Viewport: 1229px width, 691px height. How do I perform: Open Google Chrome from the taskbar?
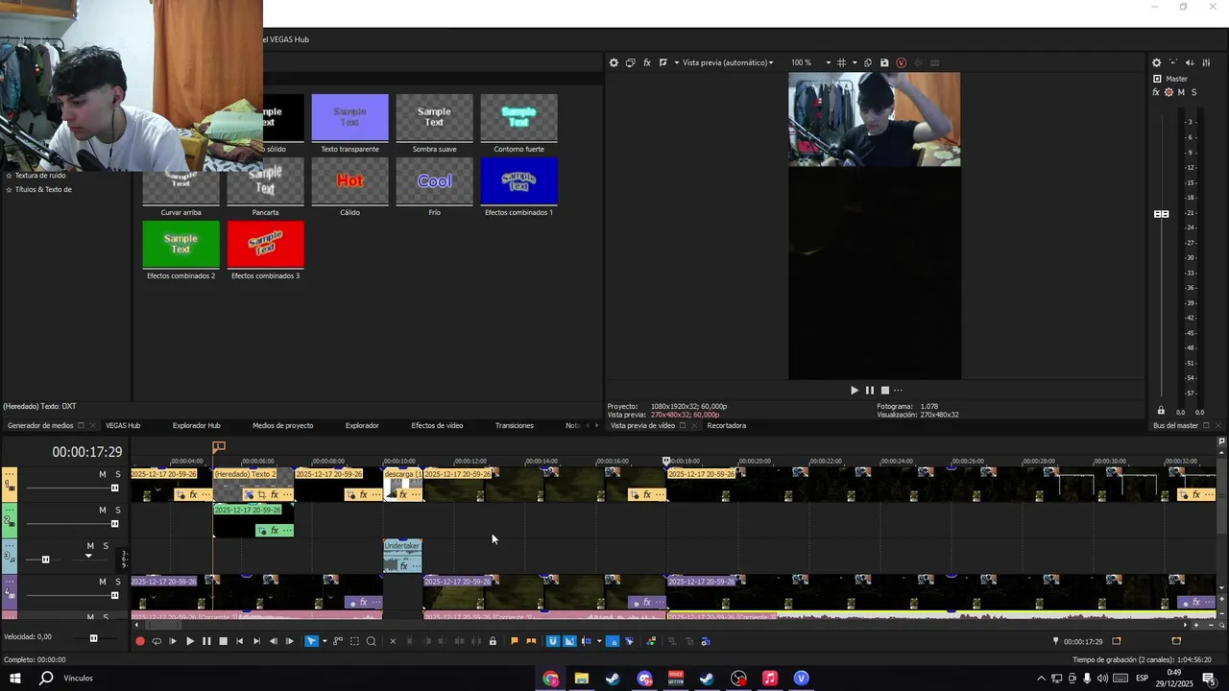click(x=550, y=679)
